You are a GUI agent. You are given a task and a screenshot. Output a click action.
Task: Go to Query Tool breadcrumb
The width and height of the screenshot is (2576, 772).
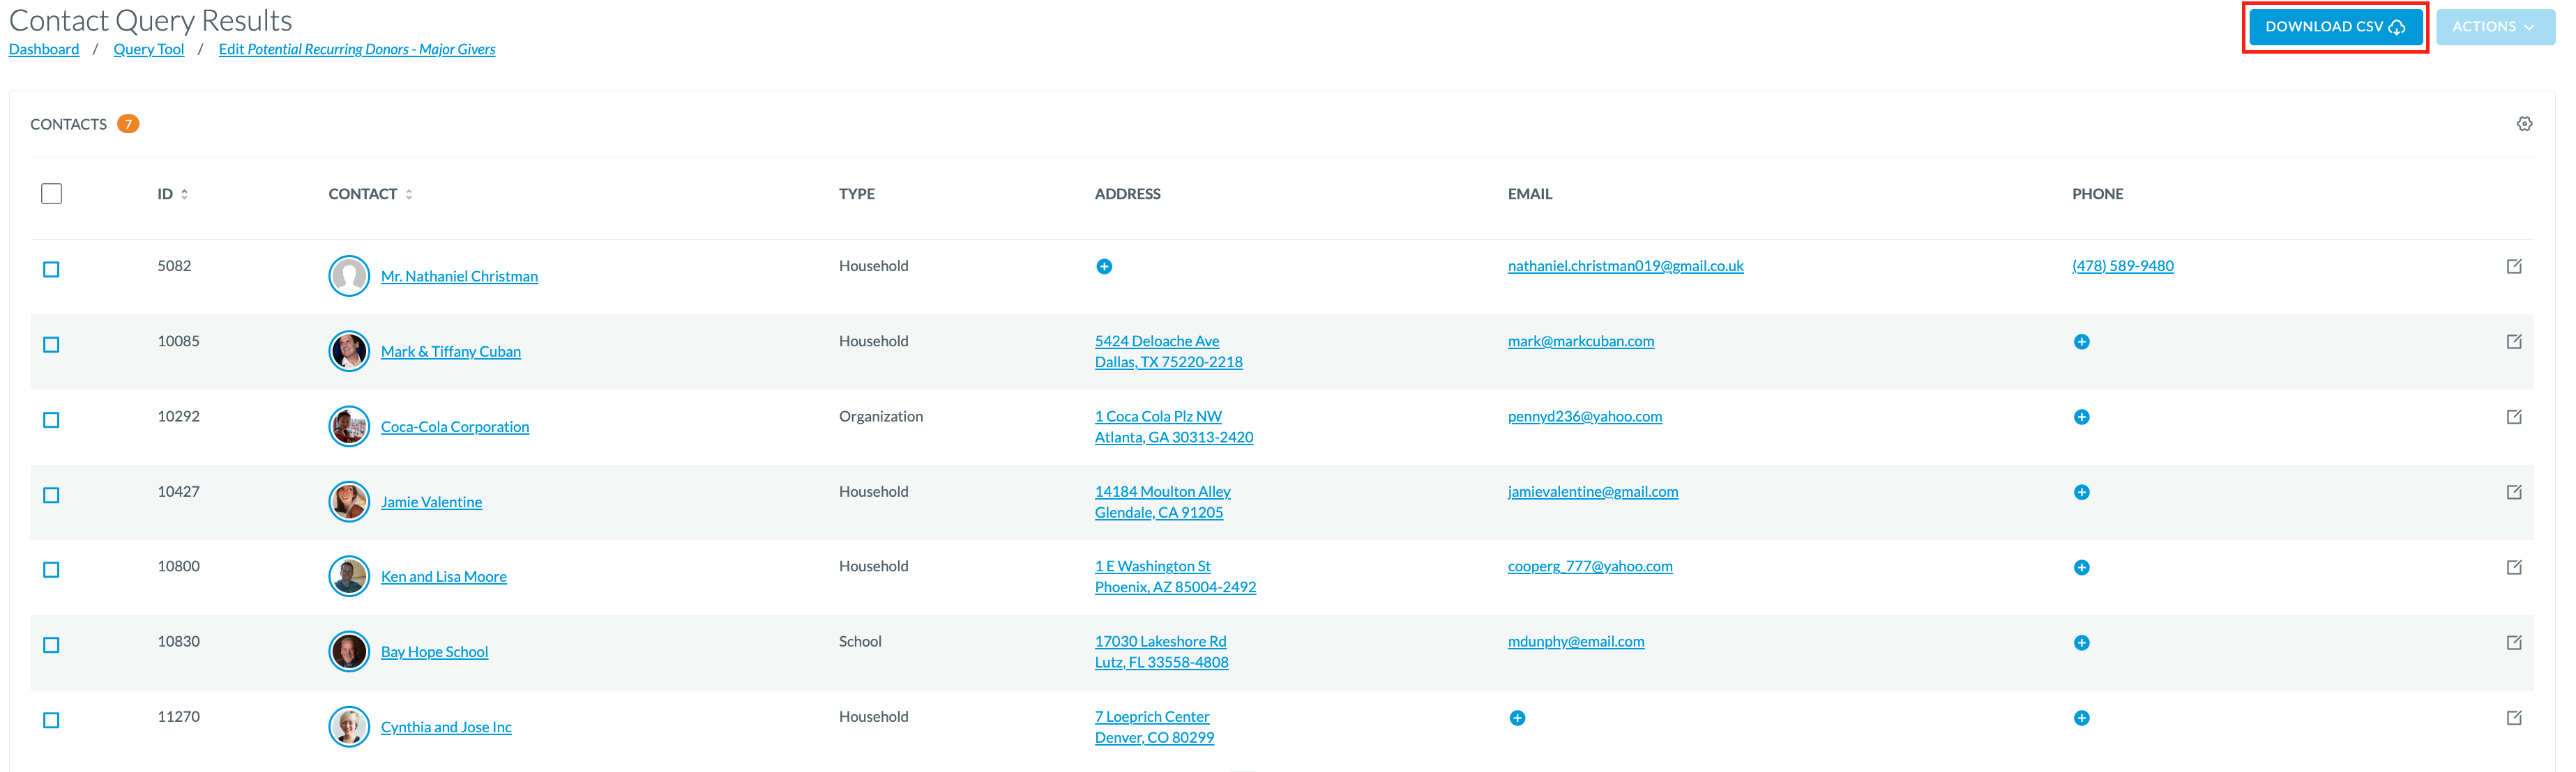[x=149, y=49]
